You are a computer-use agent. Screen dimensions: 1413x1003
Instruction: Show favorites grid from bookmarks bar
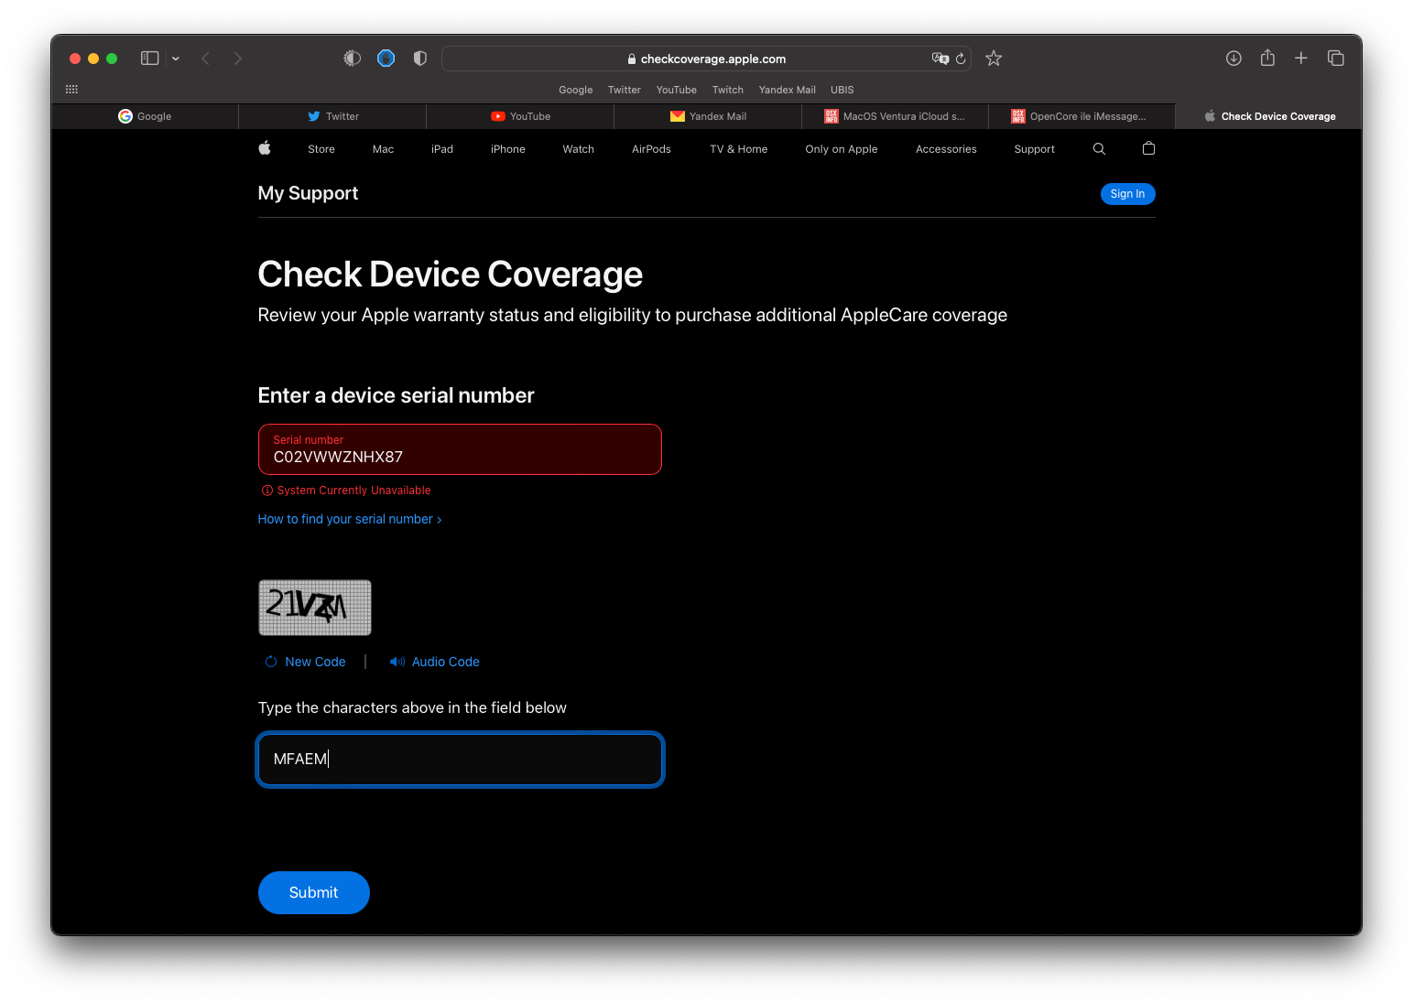(71, 90)
